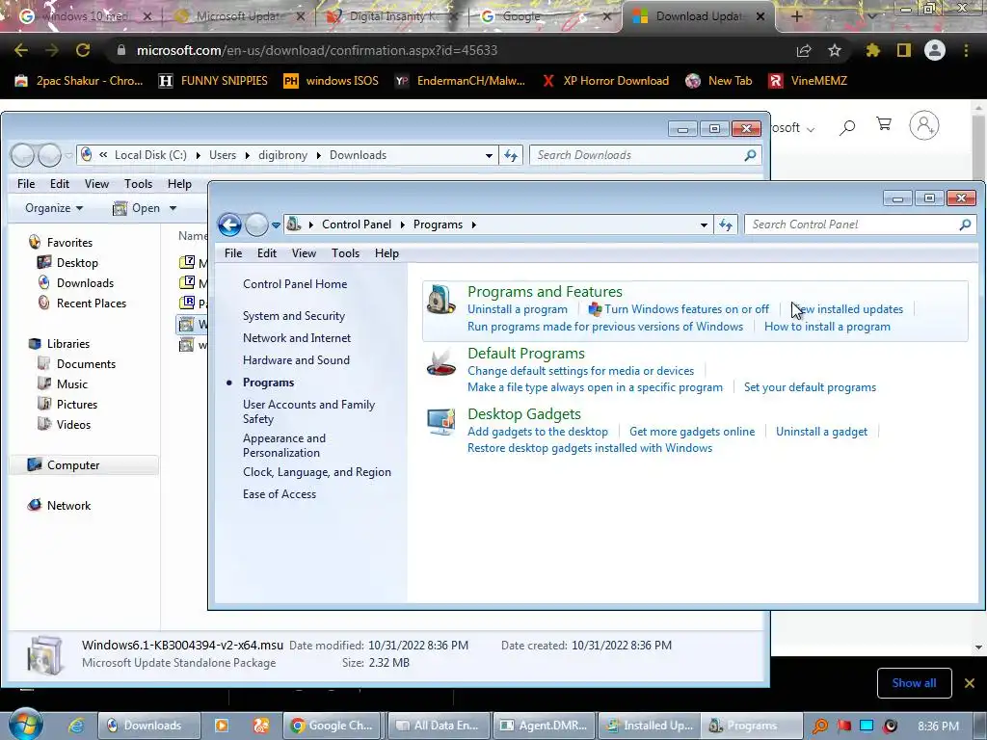This screenshot has height=740, width=987.
Task: Open View menu in Control Panel window
Action: pyautogui.click(x=304, y=253)
